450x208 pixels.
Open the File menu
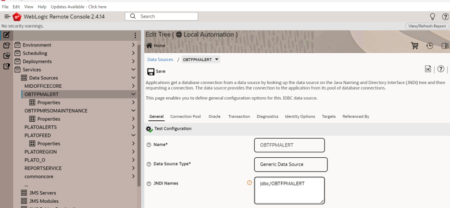click(5, 7)
